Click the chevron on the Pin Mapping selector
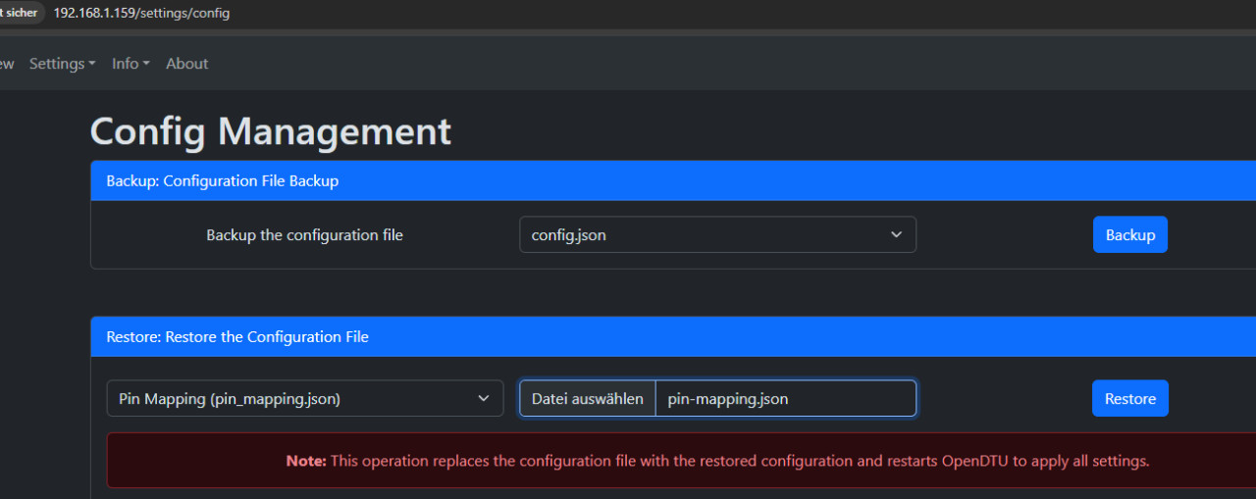The width and height of the screenshot is (1256, 499). coord(483,399)
